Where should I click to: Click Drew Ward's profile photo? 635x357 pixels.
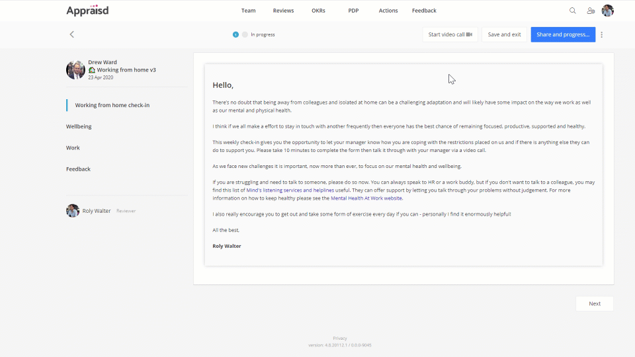click(x=75, y=69)
